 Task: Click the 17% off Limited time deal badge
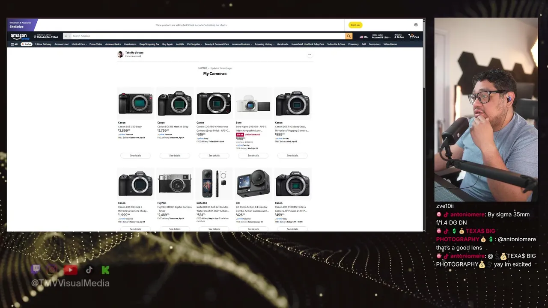248,134
